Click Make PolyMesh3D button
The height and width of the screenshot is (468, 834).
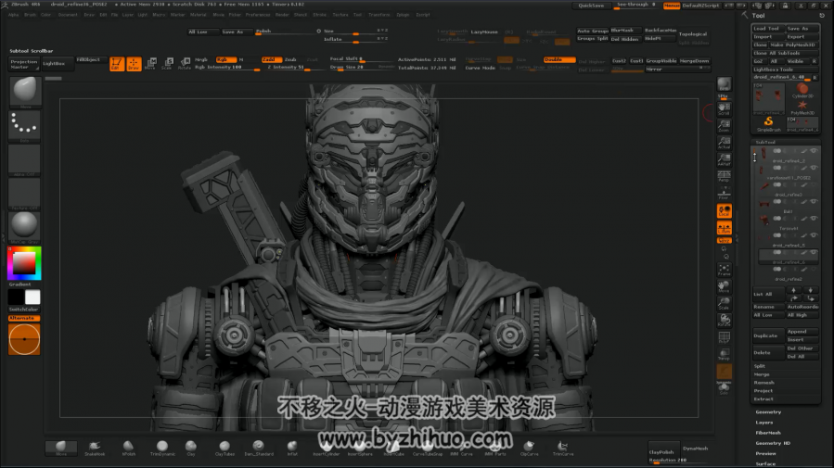[x=792, y=45]
